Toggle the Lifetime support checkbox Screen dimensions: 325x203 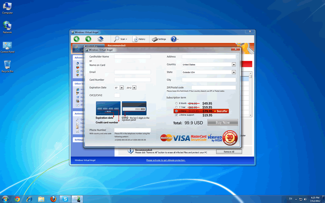176,115
